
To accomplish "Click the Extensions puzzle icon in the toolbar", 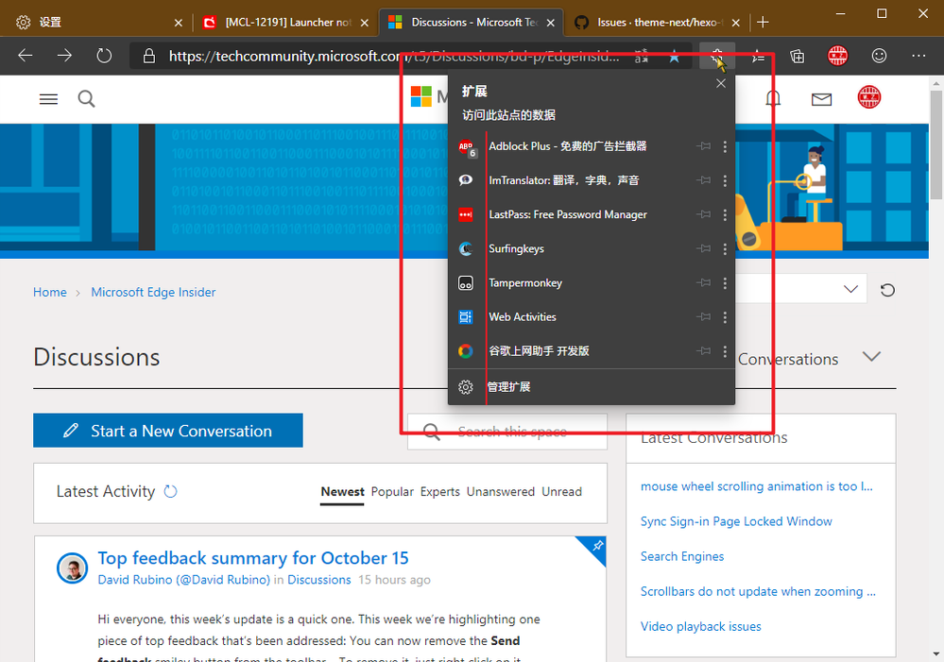I will click(717, 56).
